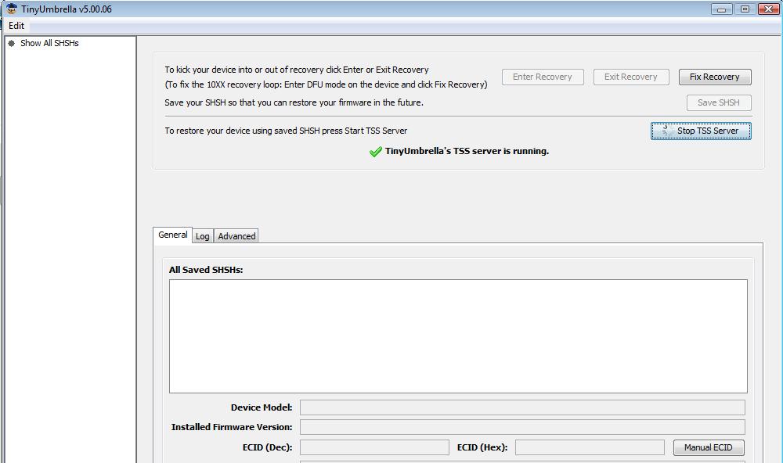Select the Show All SHSHs tree item
This screenshot has height=463, width=783.
(49, 44)
